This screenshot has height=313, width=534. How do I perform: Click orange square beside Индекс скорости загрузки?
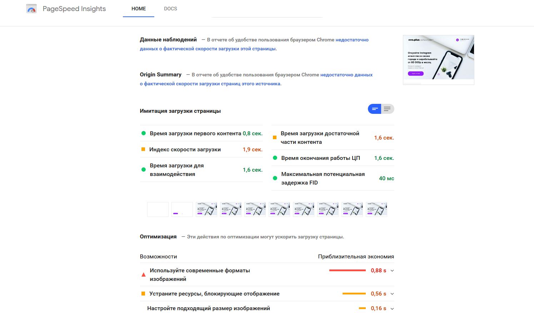pos(143,150)
